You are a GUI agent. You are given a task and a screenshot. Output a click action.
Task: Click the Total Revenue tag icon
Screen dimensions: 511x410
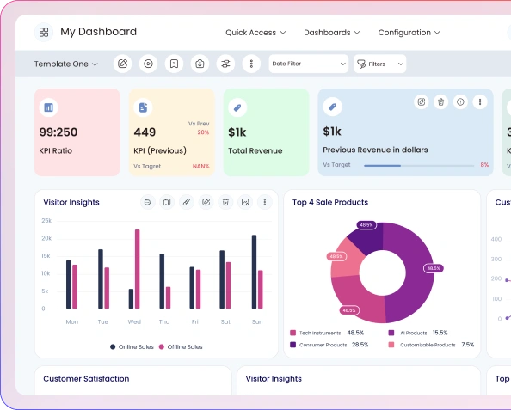tap(237, 107)
